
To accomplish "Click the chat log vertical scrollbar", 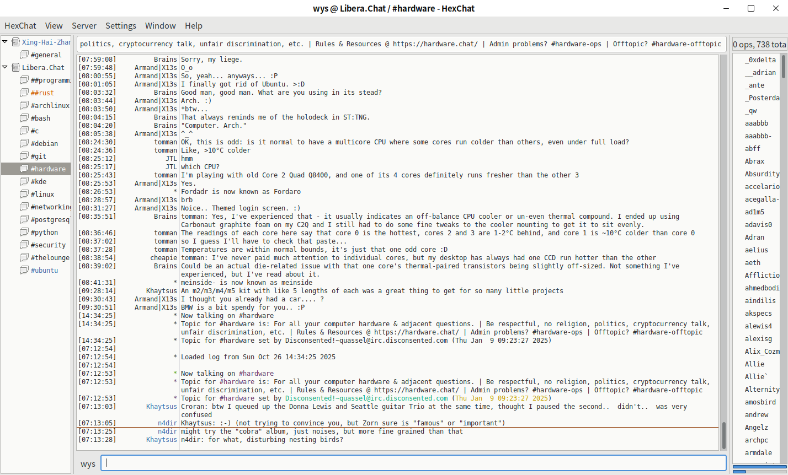I will (723, 248).
